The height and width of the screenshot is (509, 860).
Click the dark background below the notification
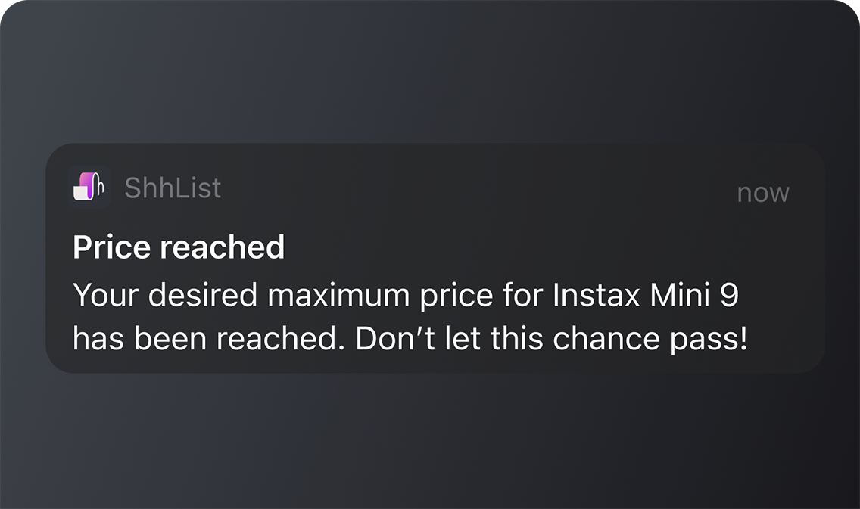coord(430,441)
